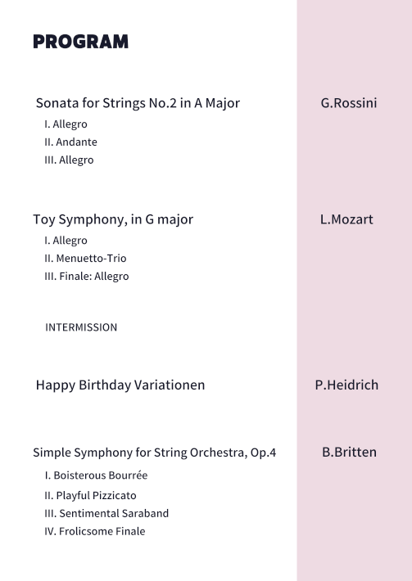Select III. Finale: Allegro line

tap(87, 277)
